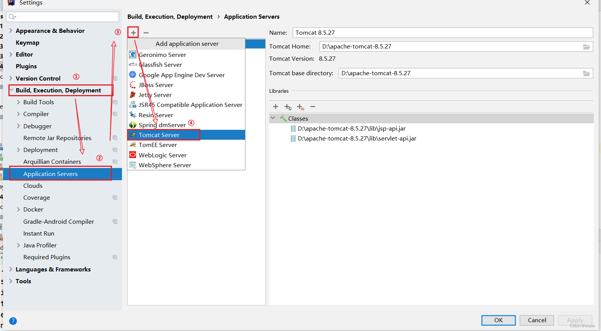Click the plus button to add application server
The height and width of the screenshot is (331, 601).
click(133, 33)
